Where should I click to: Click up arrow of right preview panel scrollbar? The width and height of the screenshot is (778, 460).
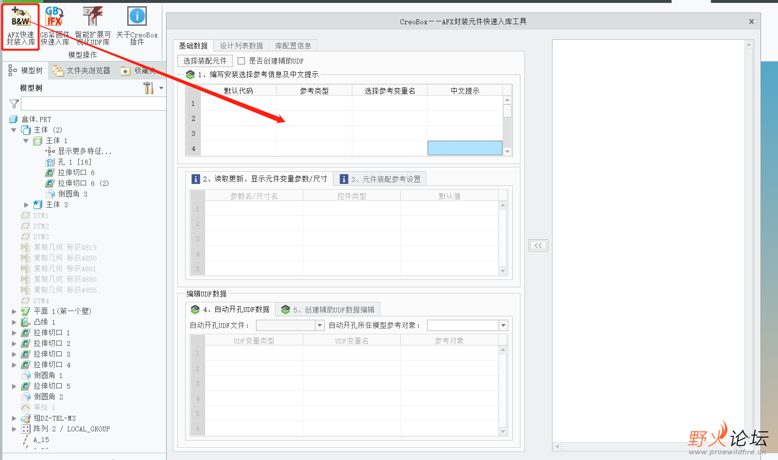[x=749, y=45]
